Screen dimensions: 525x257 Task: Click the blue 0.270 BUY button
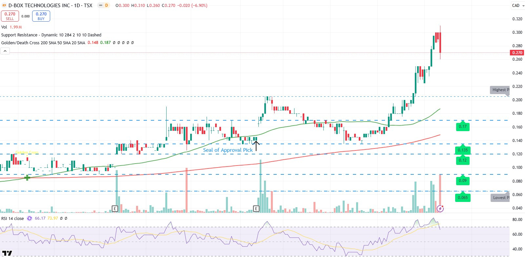point(41,16)
